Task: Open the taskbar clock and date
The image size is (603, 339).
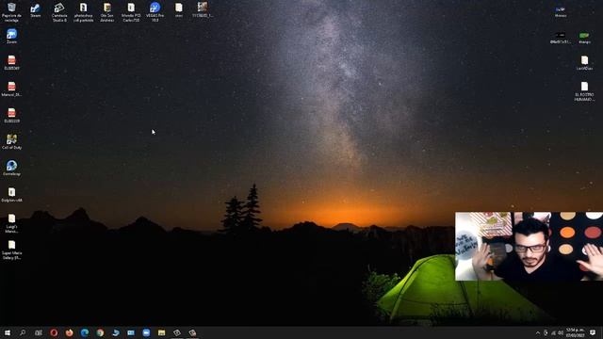Action: coord(576,332)
